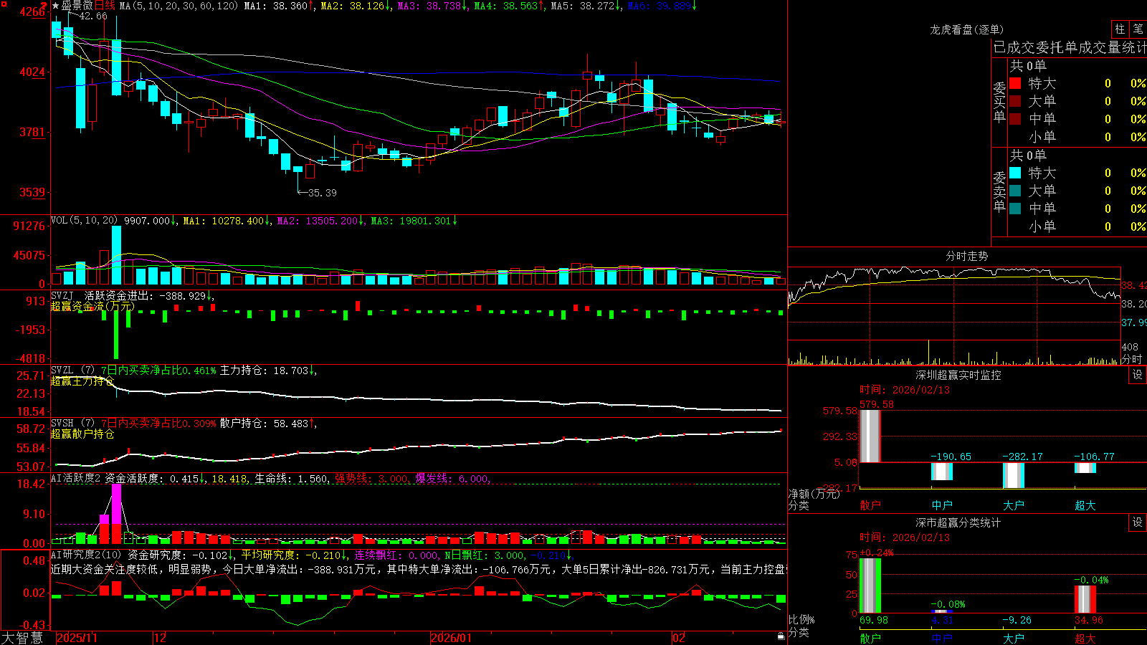Jump to the 02 month marker on timeline
Screen dimensions: 1147x645
click(x=679, y=638)
